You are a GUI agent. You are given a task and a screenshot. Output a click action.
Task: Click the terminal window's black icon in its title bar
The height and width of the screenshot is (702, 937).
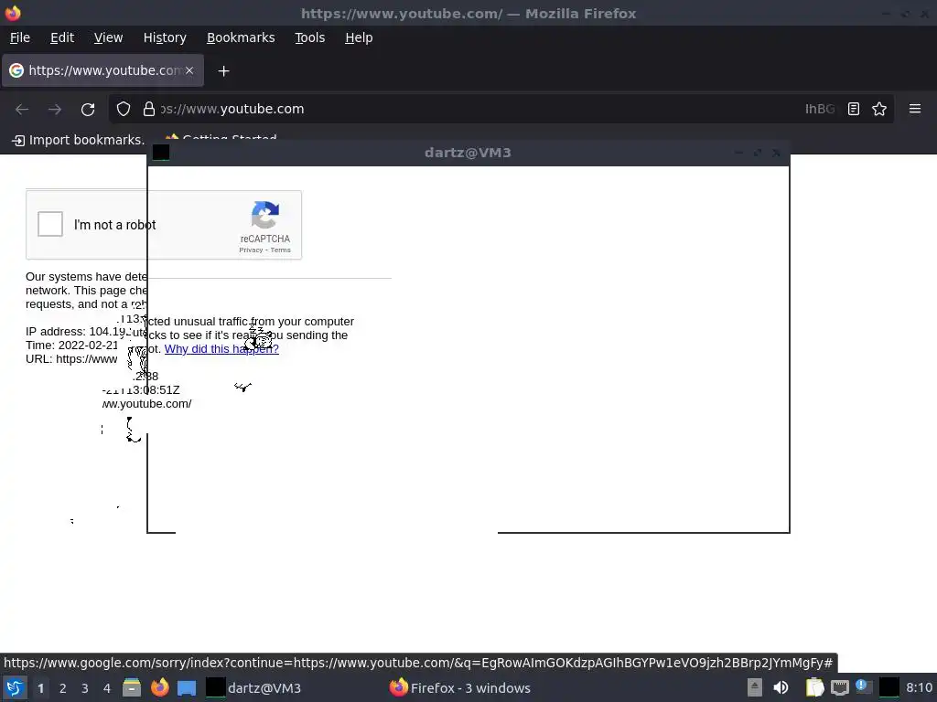pyautogui.click(x=161, y=153)
